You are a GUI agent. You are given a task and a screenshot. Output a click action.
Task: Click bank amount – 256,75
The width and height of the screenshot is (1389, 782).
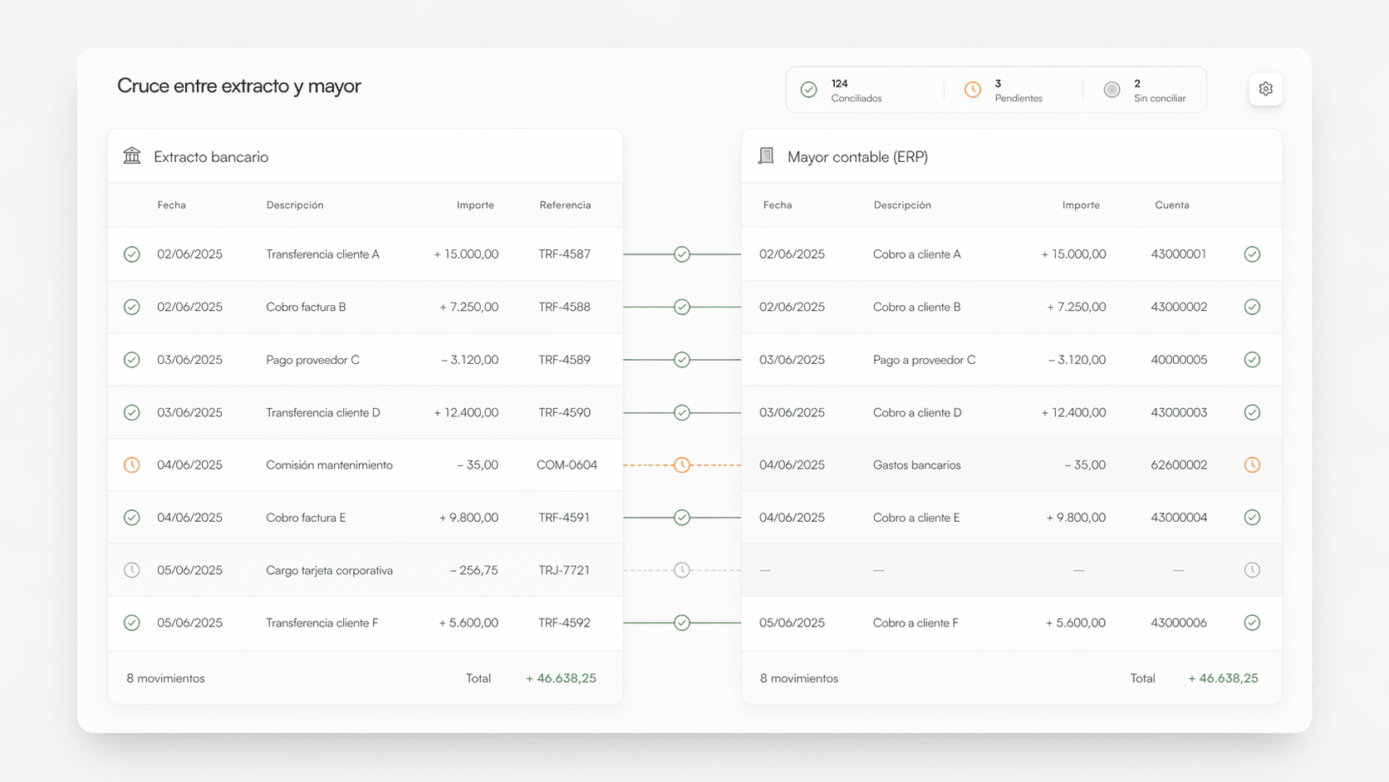474,570
